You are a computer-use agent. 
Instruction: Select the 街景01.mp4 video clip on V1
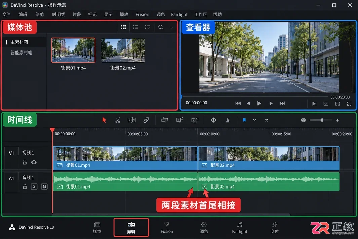[125, 158]
